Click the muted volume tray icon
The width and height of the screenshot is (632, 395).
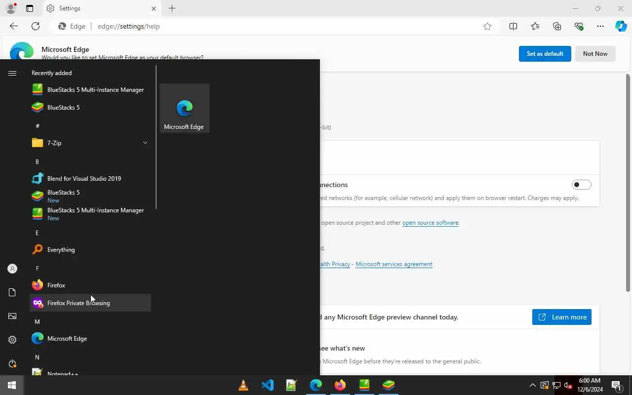pos(568,385)
